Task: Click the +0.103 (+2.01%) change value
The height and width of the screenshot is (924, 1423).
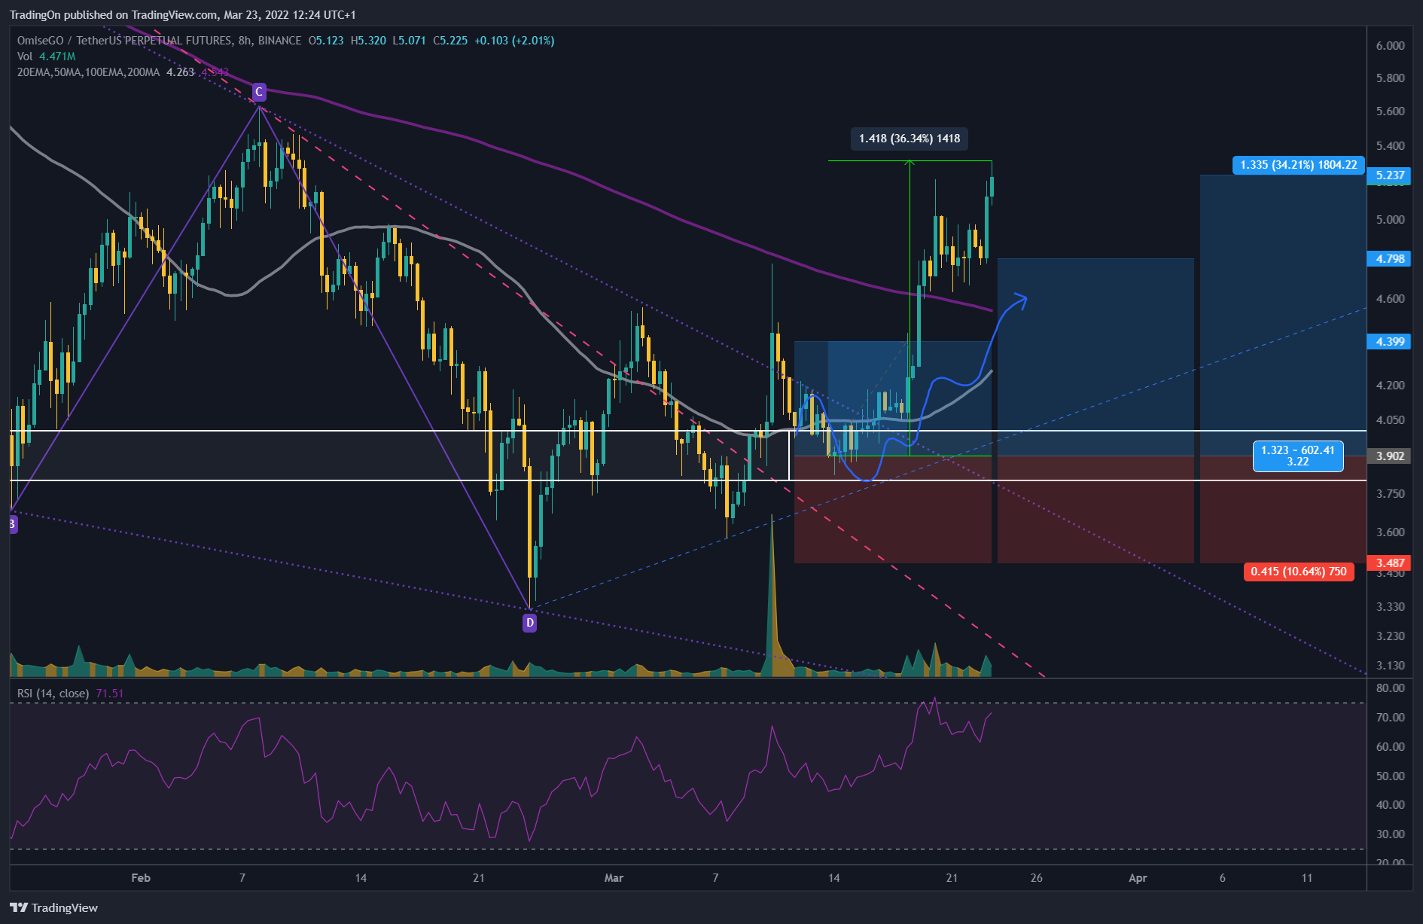Action: tap(514, 41)
